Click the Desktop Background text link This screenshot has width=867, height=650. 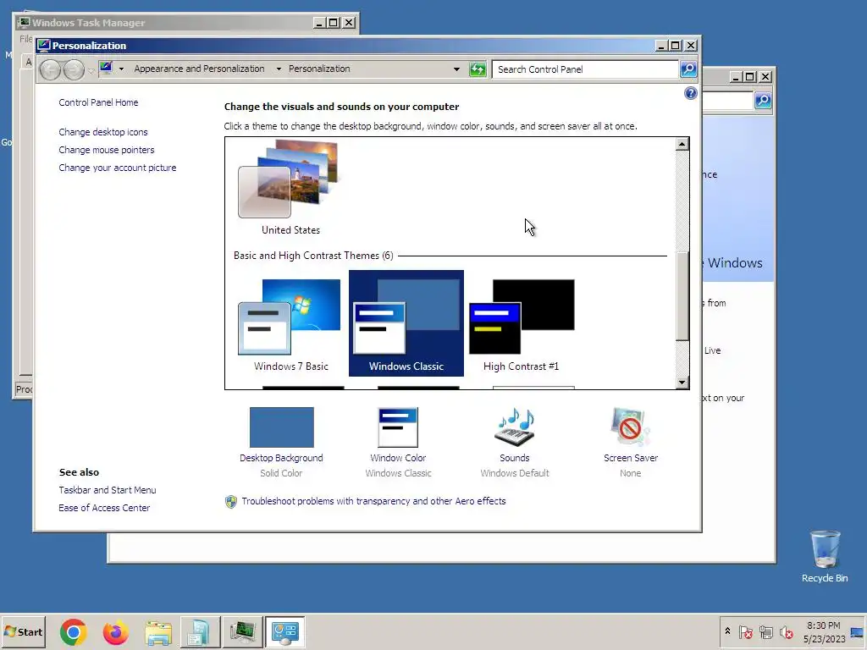[x=281, y=458]
